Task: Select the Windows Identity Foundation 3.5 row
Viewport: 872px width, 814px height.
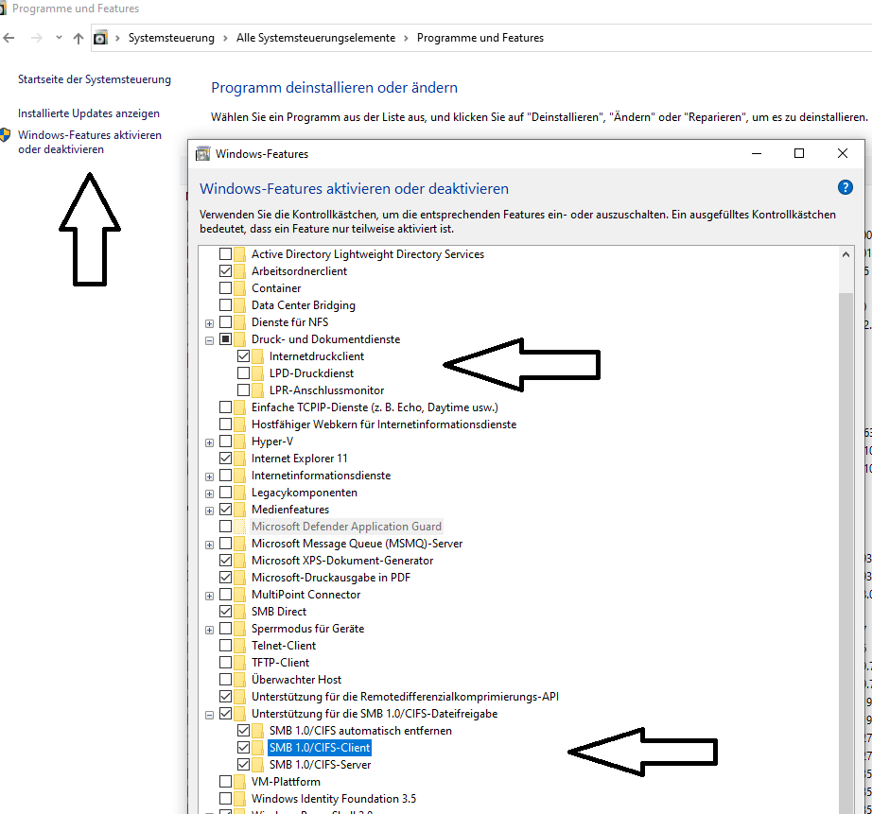Action: [334, 799]
